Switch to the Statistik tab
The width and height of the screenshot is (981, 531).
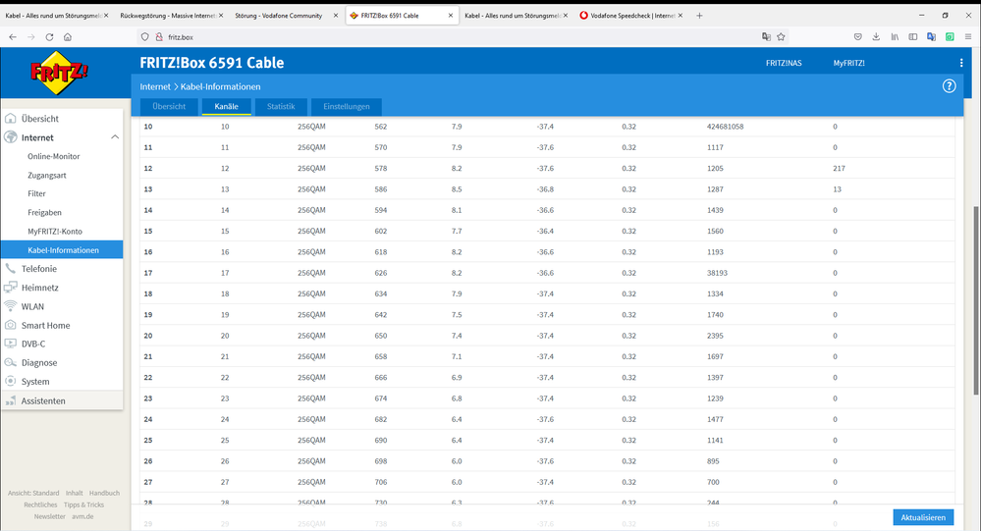[x=281, y=106]
